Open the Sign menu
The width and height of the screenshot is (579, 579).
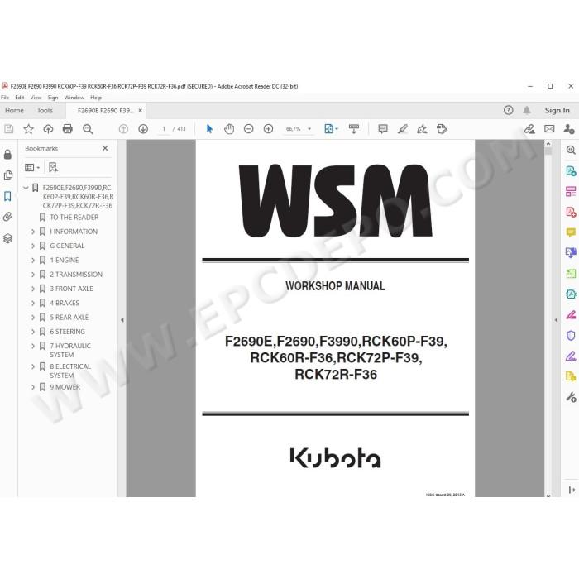pyautogui.click(x=53, y=98)
